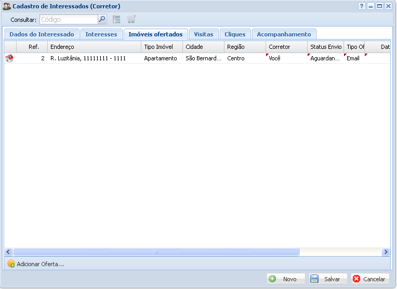397x289 pixels.
Task: Click the help question mark button
Action: tap(362, 6)
